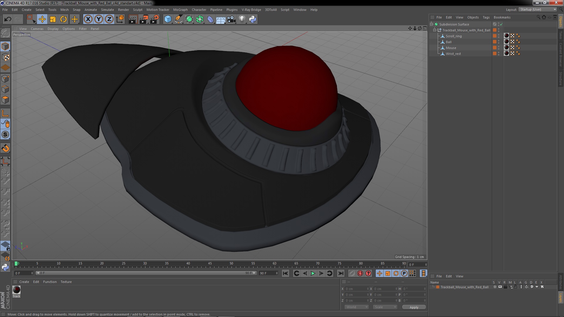Open the World coordinate dropdown
This screenshot has height=317, width=564.
pyautogui.click(x=357, y=307)
